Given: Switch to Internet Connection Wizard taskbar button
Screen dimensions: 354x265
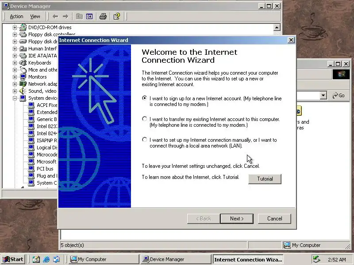Looking at the screenshot, I should coord(248,259).
